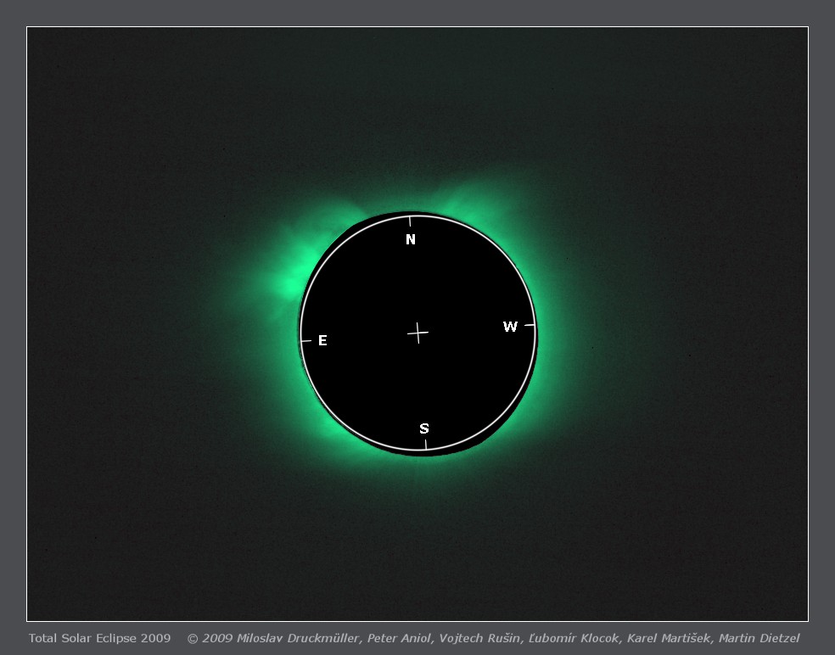The width and height of the screenshot is (835, 655).
Task: Click the west tick mark on white circle
Action: pyautogui.click(x=529, y=325)
